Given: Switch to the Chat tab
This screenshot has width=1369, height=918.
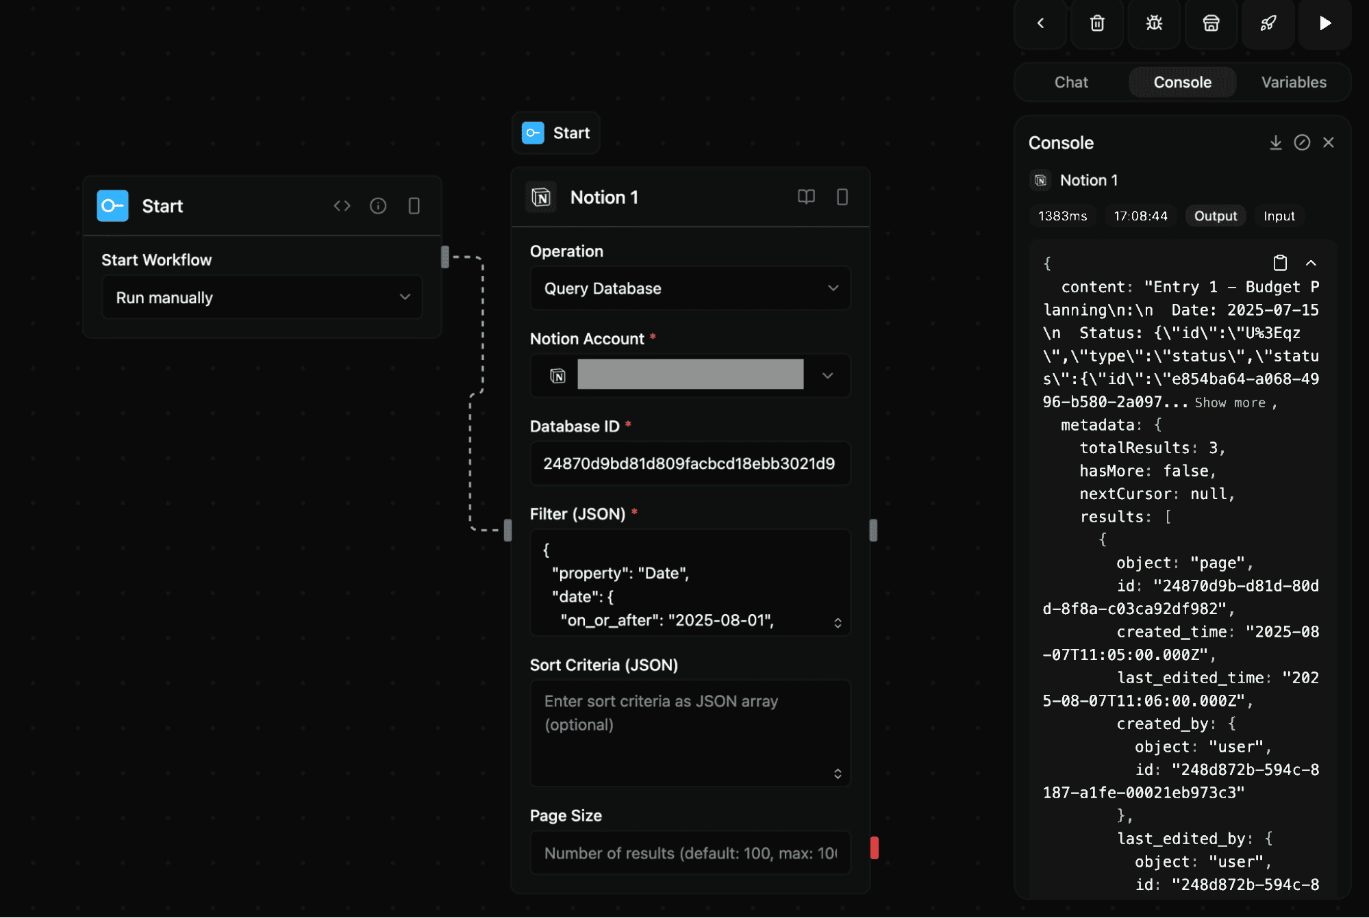Looking at the screenshot, I should 1070,82.
